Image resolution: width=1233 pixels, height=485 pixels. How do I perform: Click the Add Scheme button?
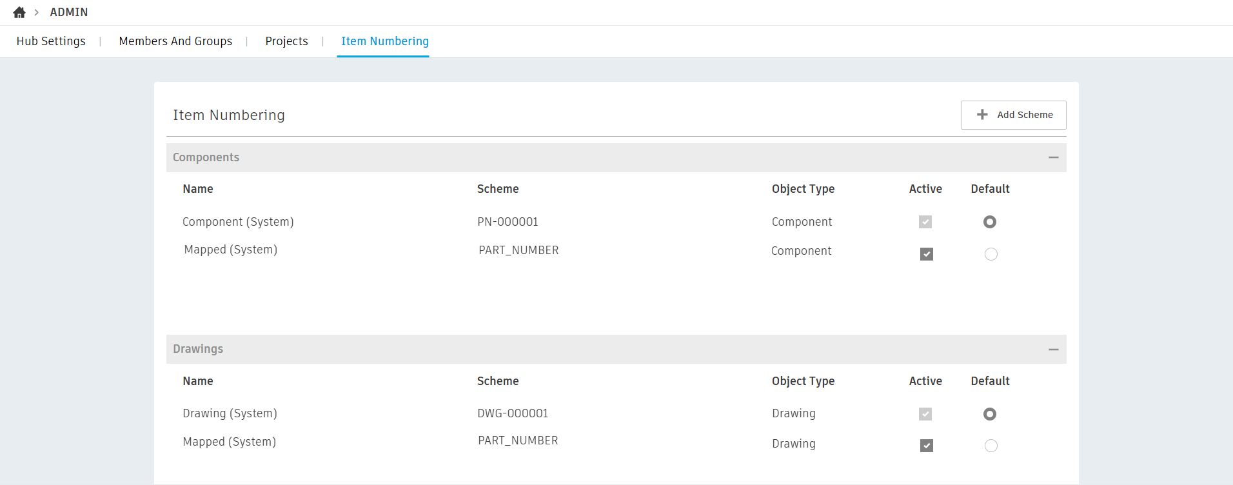pyautogui.click(x=1013, y=115)
